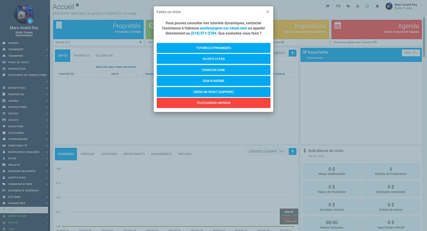Open the chat messages icon in header
427x231 pixels.
click(348, 6)
